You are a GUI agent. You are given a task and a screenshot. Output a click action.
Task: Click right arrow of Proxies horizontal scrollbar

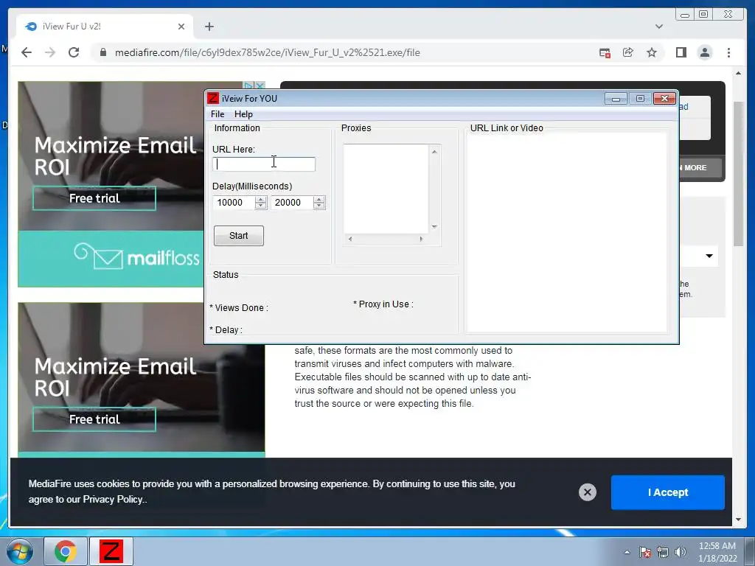point(421,239)
